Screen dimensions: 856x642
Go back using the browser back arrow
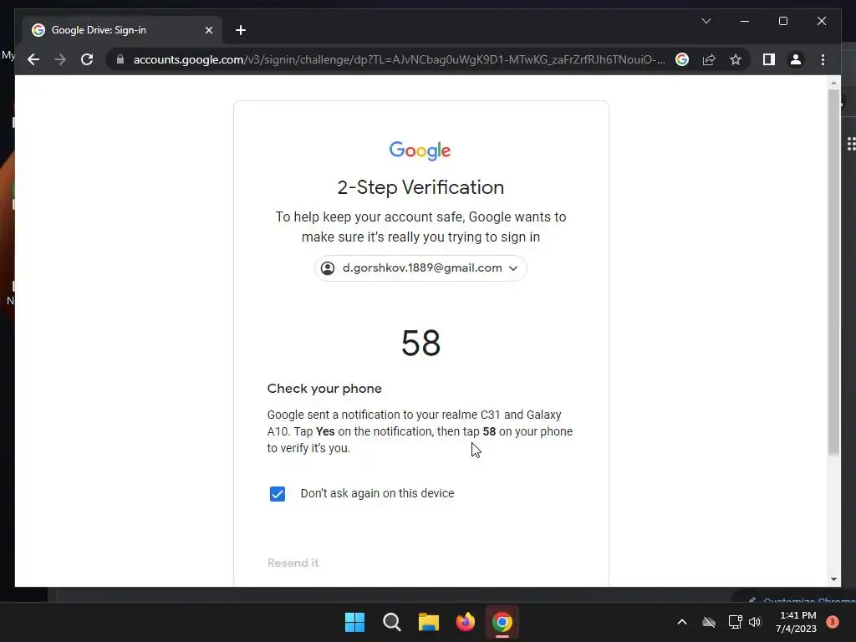click(33, 59)
